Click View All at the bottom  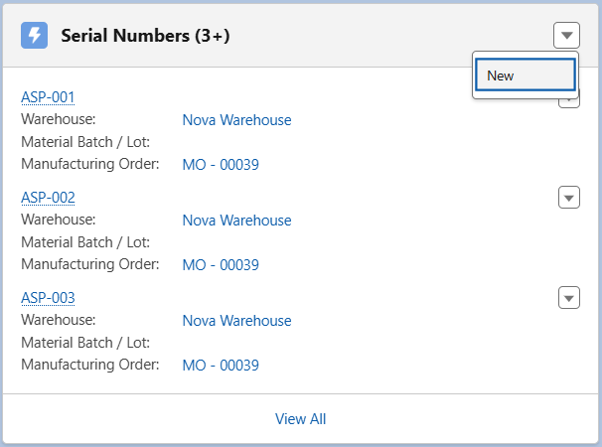click(x=300, y=419)
